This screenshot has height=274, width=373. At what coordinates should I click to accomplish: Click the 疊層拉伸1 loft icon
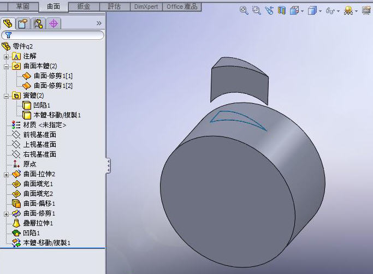tap(16, 223)
